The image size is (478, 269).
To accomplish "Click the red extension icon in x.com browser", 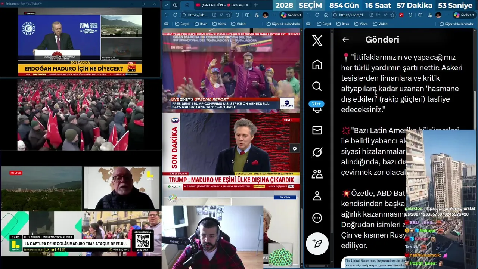I will pos(401,15).
